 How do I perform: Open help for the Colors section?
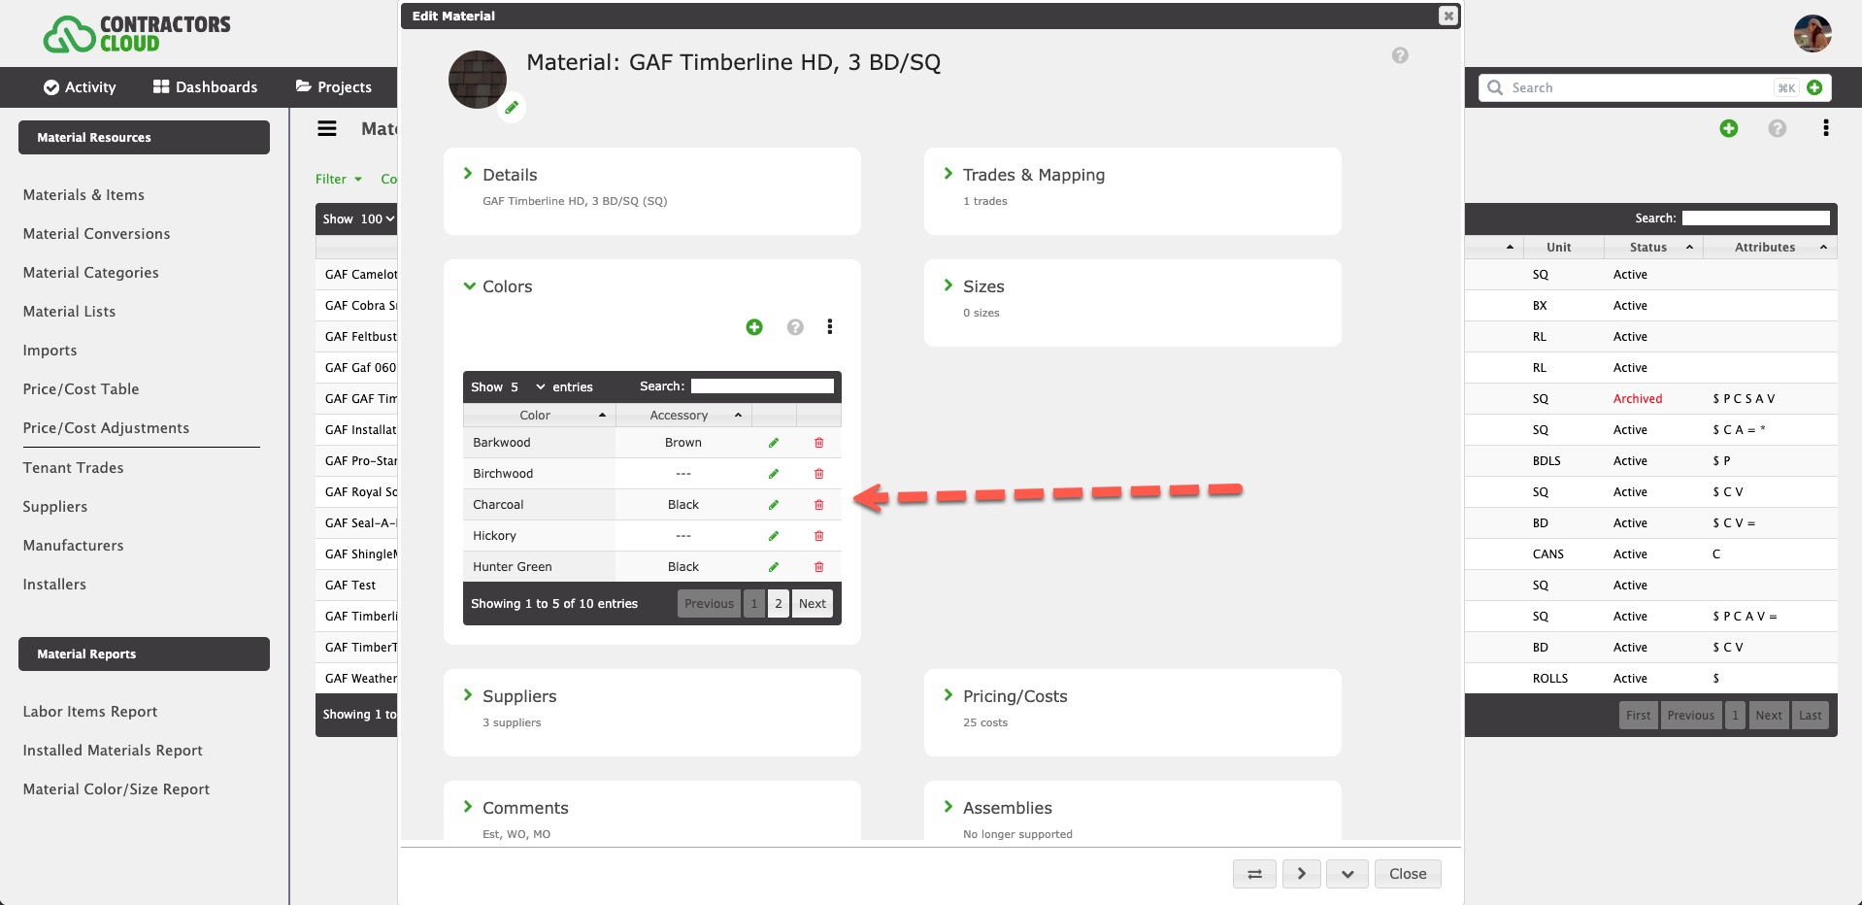(795, 327)
